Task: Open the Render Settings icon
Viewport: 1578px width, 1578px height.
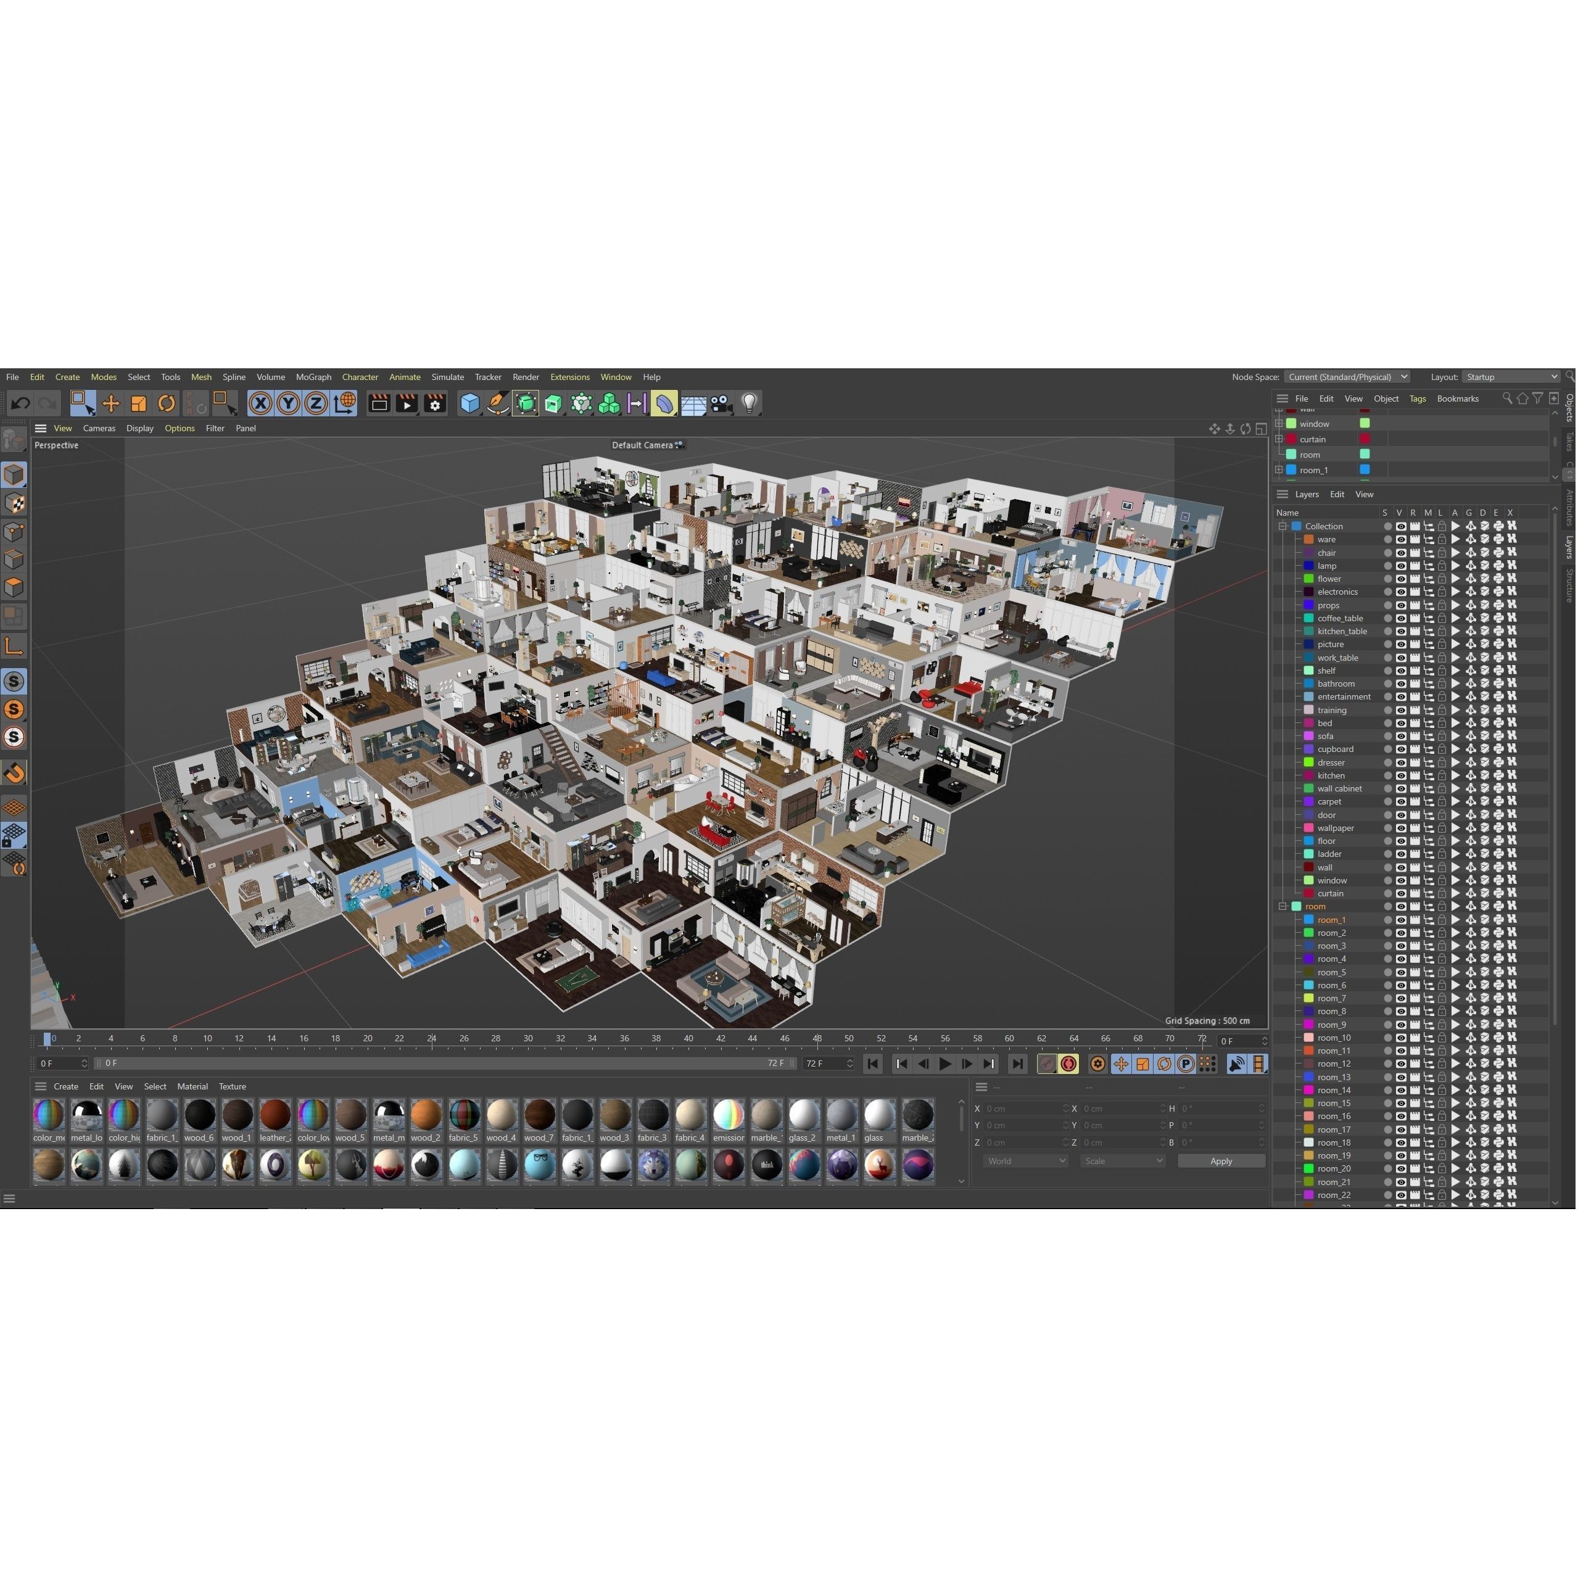Action: pyautogui.click(x=436, y=403)
